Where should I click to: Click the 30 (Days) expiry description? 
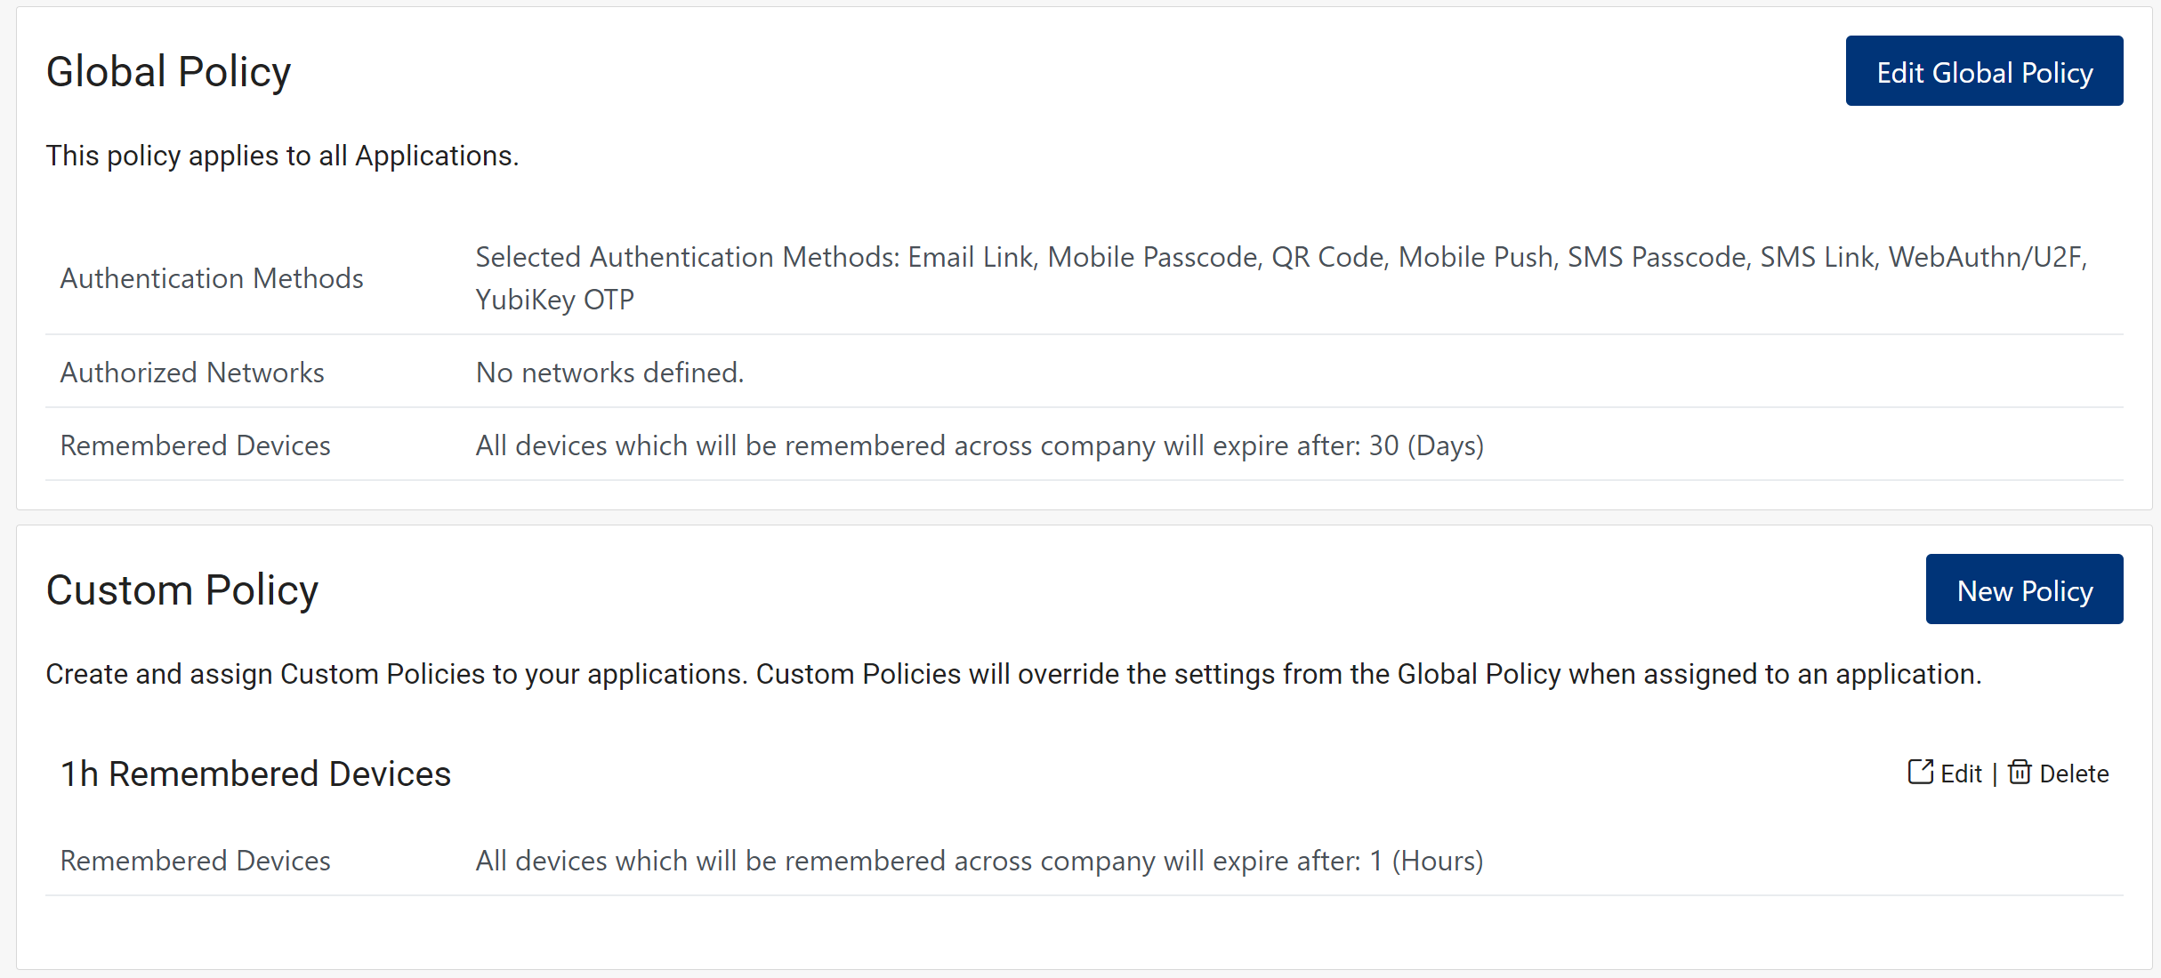[x=979, y=445]
